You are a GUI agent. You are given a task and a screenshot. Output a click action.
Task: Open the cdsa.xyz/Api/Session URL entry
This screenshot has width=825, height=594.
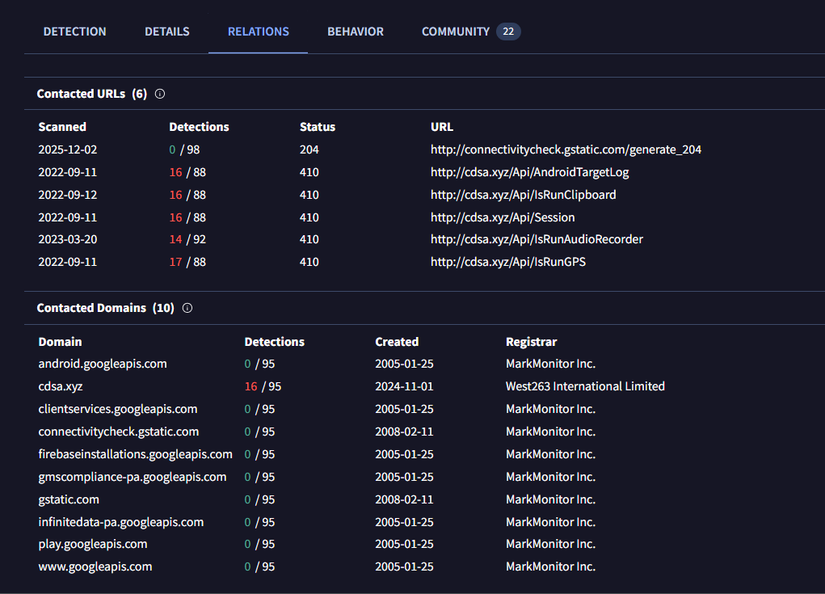pos(503,217)
